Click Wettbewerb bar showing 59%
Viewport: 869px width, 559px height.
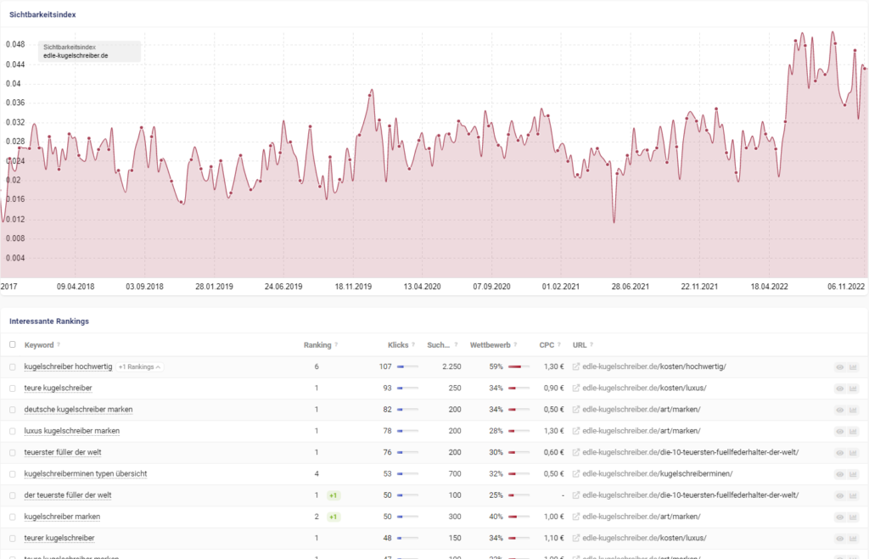point(519,366)
